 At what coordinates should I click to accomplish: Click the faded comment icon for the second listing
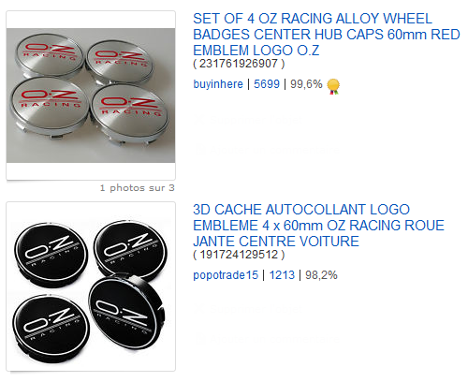click(200, 339)
